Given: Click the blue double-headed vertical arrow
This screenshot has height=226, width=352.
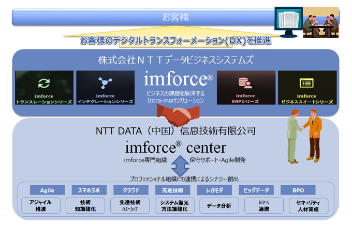Looking at the screenshot, I should tap(180, 166).
